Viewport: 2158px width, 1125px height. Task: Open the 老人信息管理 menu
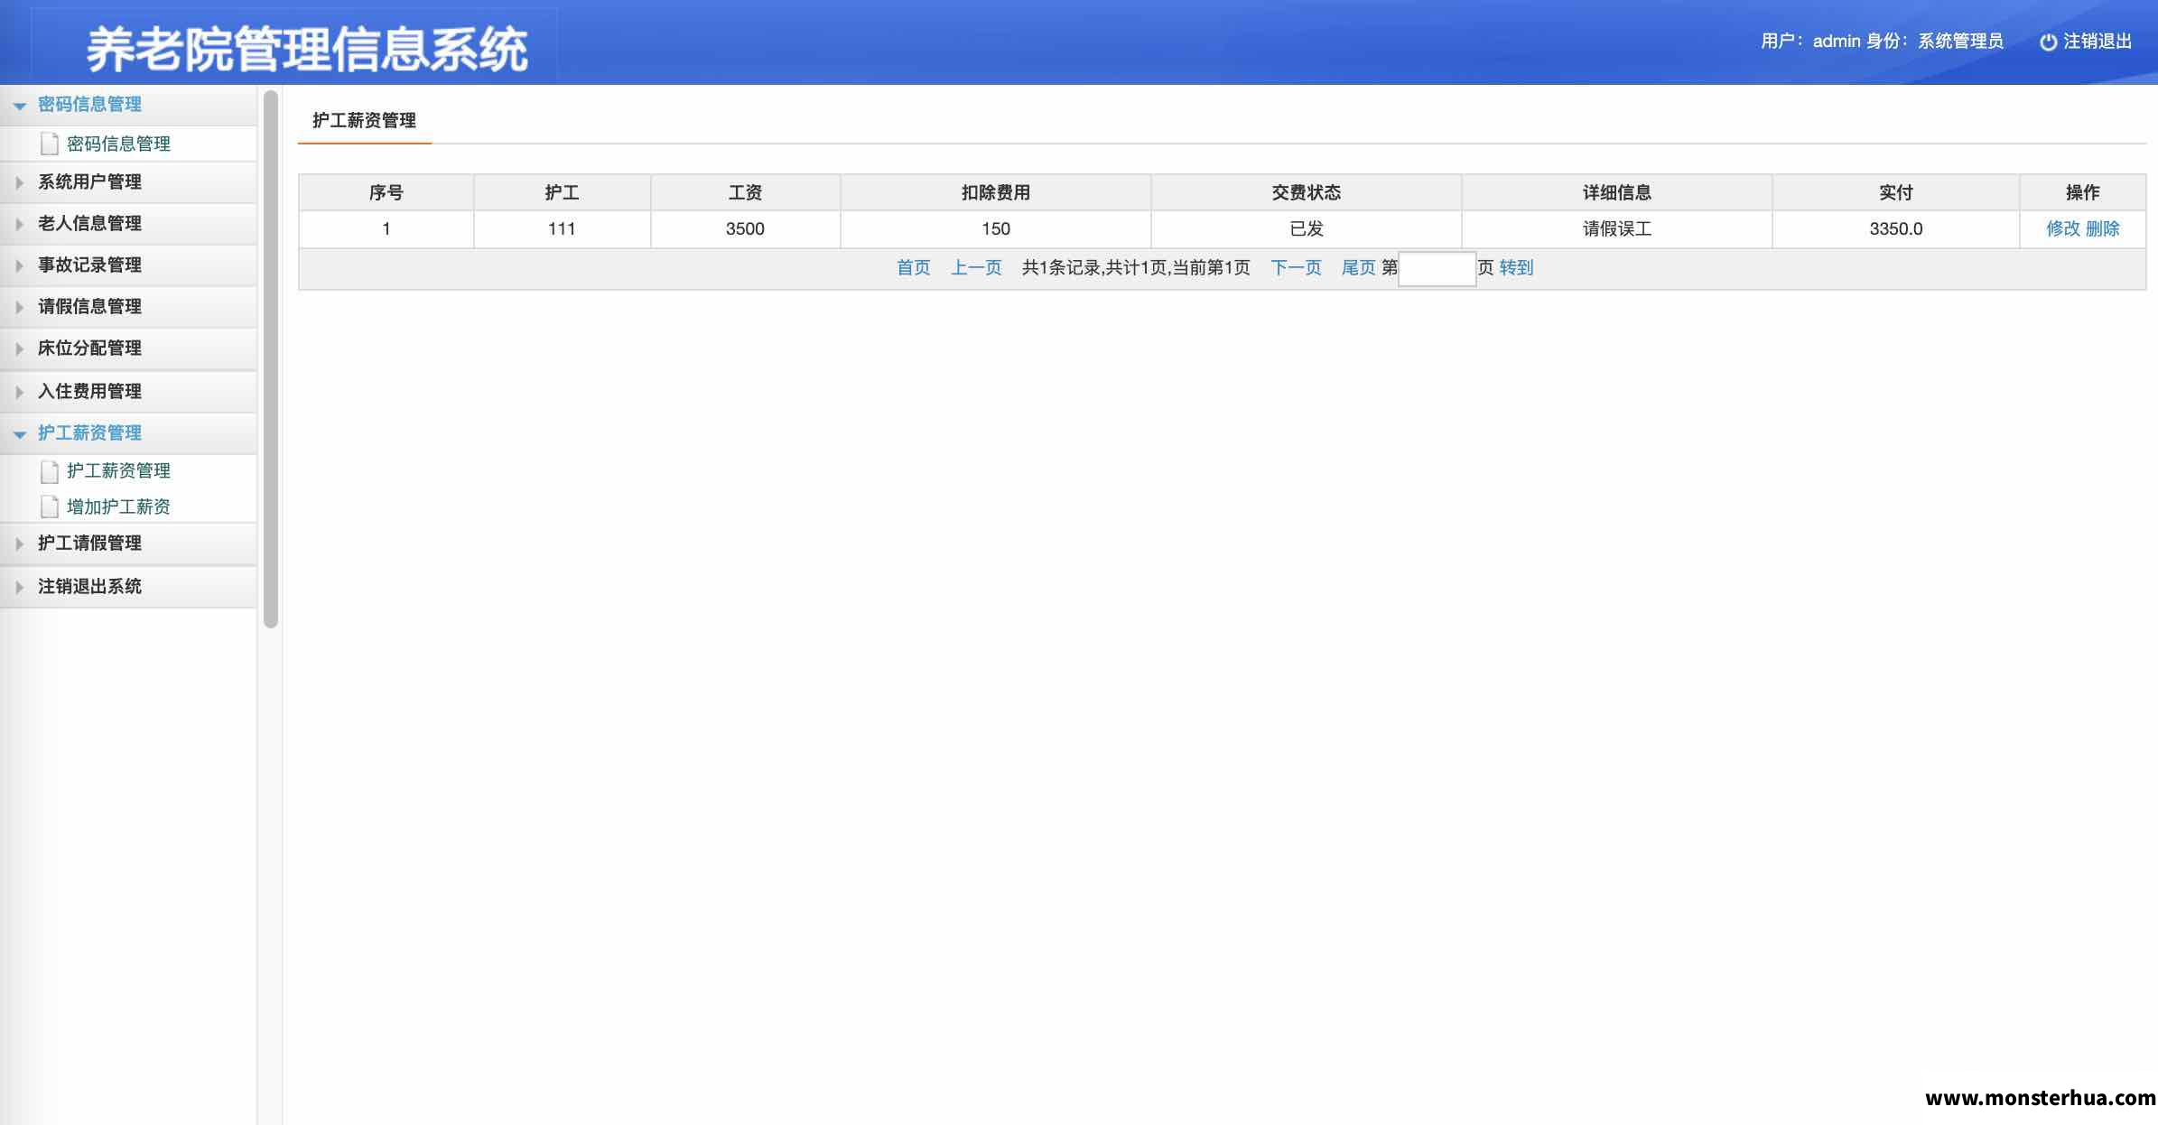tap(128, 224)
